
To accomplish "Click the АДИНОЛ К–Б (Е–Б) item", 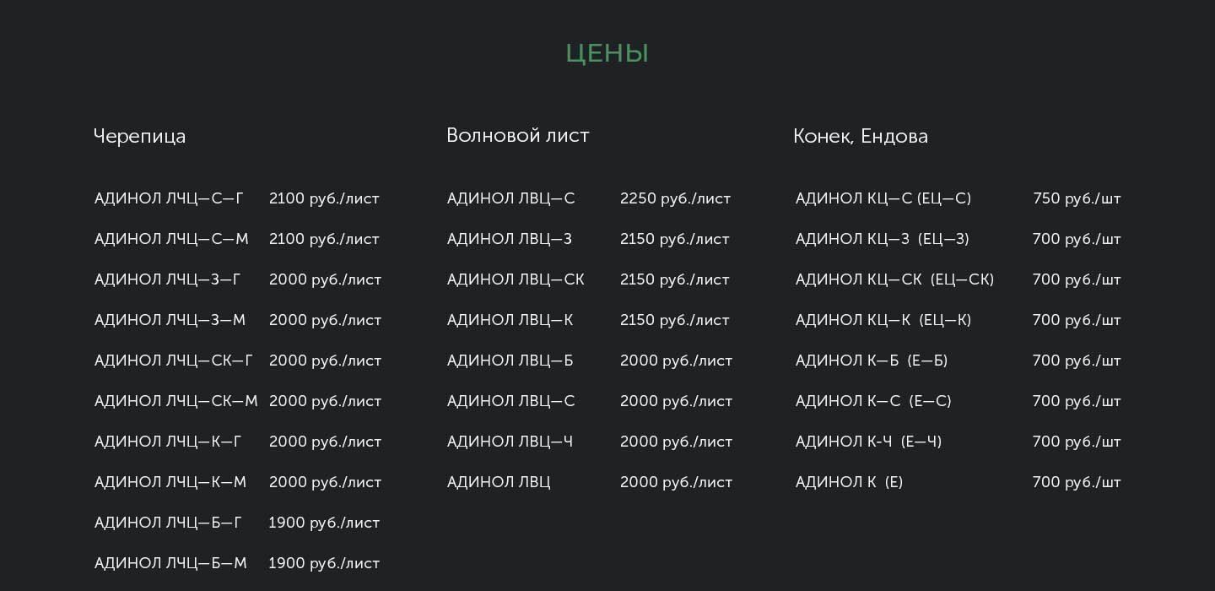I will [x=872, y=361].
